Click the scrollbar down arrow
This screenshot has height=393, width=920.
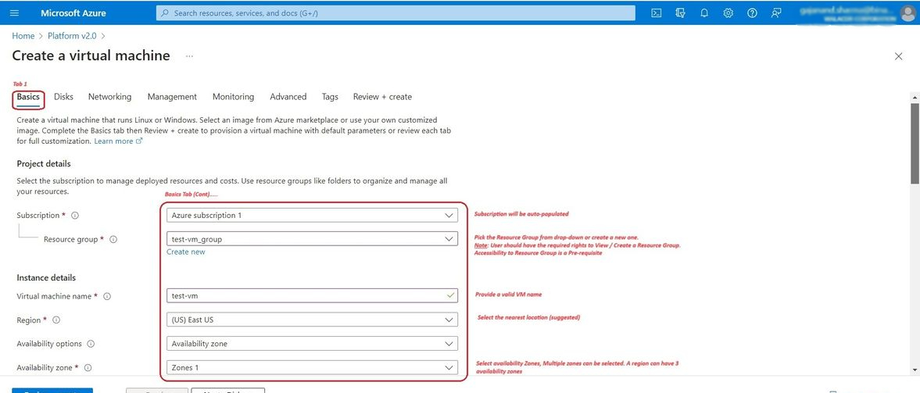[915, 370]
